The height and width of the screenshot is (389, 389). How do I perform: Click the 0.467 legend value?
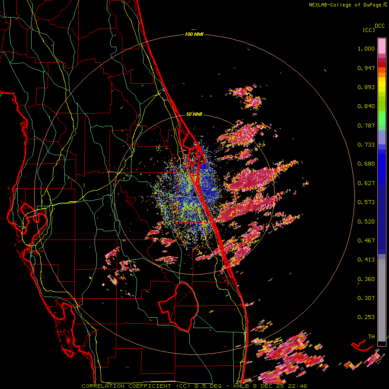[x=366, y=241]
